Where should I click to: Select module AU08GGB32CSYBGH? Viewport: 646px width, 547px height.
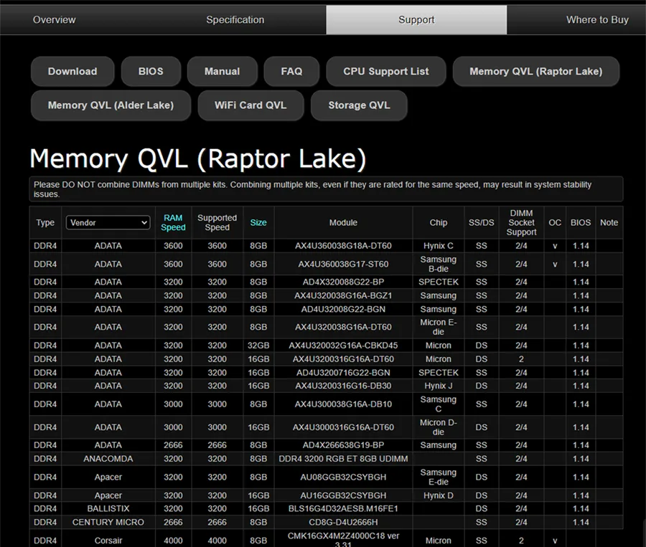point(343,477)
